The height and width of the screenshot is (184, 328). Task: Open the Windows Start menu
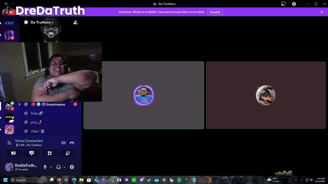pyautogui.click(x=5, y=180)
